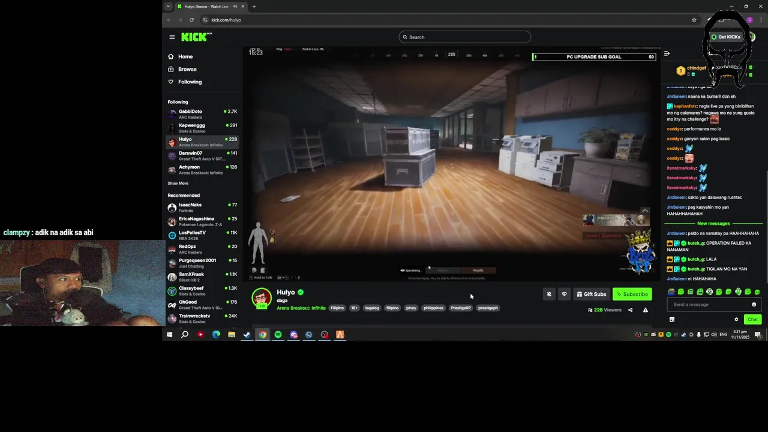768x432 pixels.
Task: Select Hulyo channel in Following list
Action: point(202,142)
